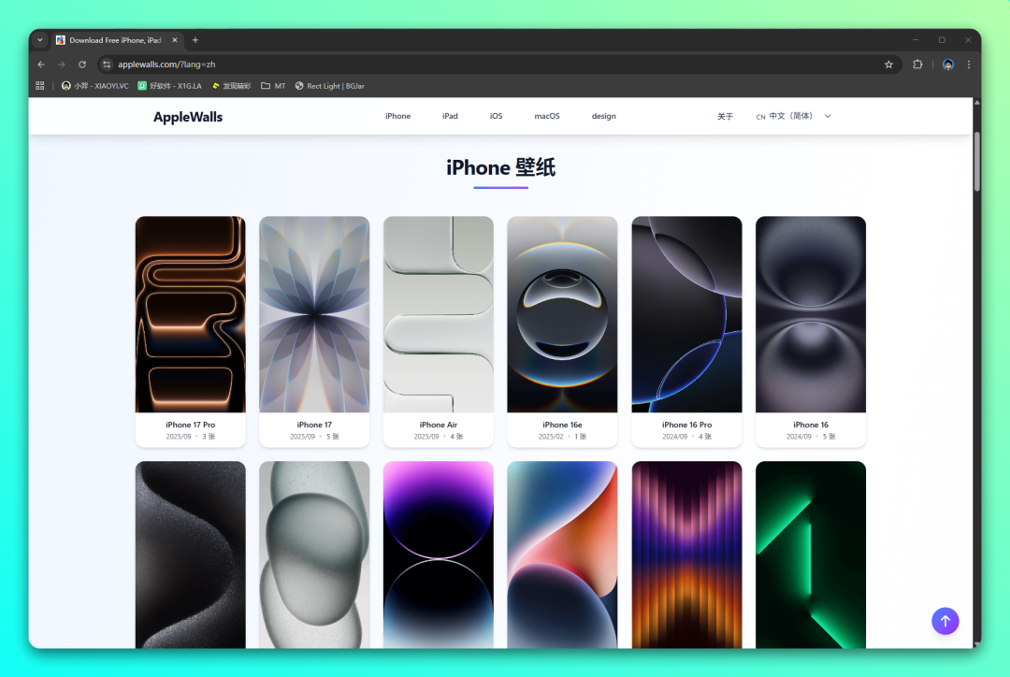Viewport: 1010px width, 677px height.
Task: Reload the page with the refresh icon
Action: coord(82,65)
